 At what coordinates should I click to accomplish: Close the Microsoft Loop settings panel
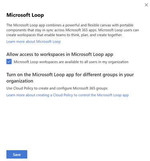146,5
